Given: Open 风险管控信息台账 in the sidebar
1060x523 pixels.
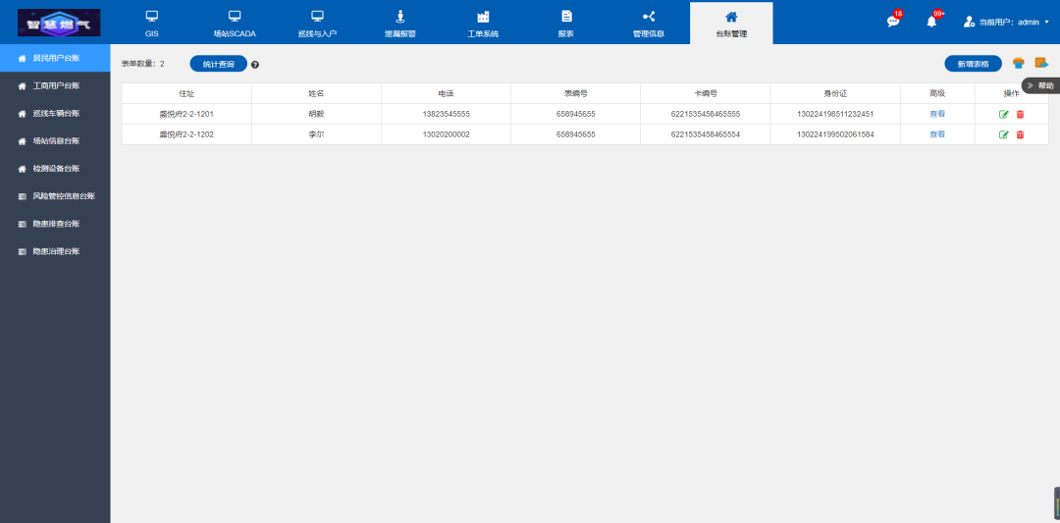Looking at the screenshot, I should click(x=55, y=196).
